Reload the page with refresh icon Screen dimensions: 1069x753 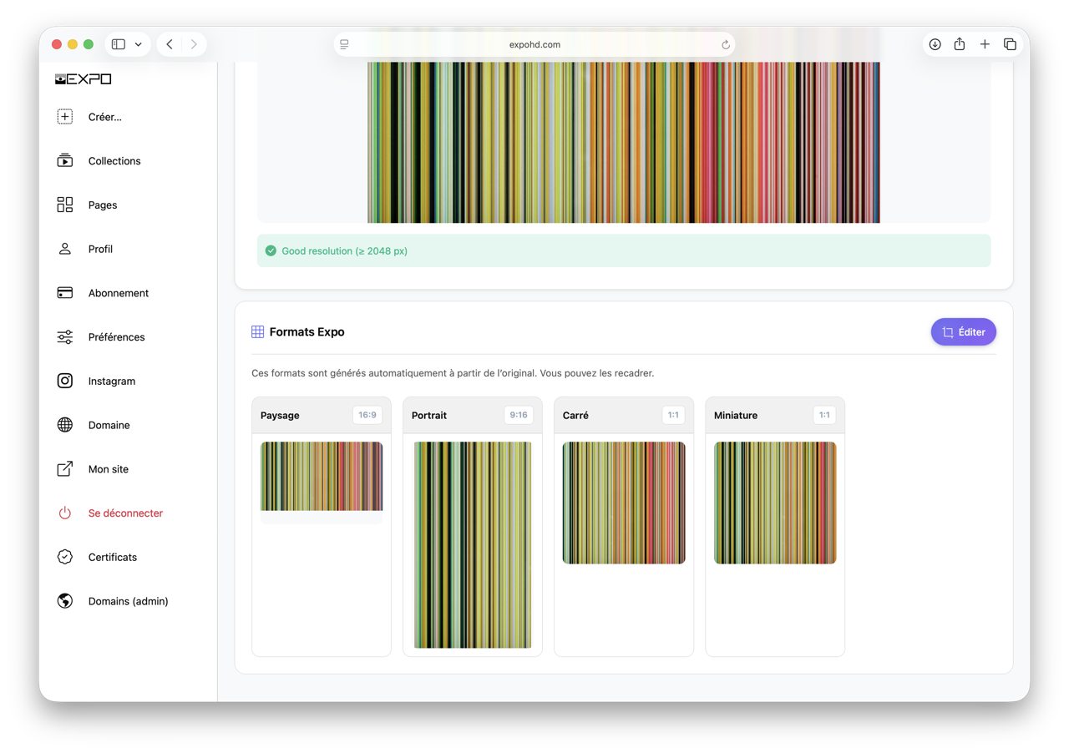point(725,44)
